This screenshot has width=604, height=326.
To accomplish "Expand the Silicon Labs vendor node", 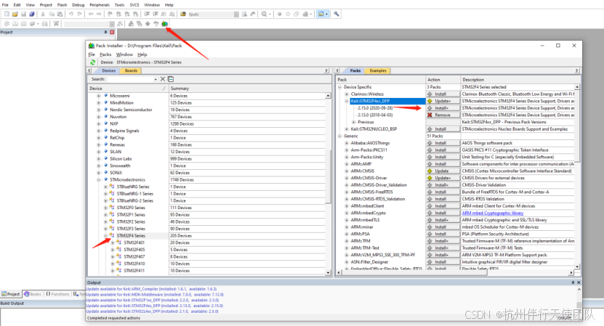I will (99, 158).
